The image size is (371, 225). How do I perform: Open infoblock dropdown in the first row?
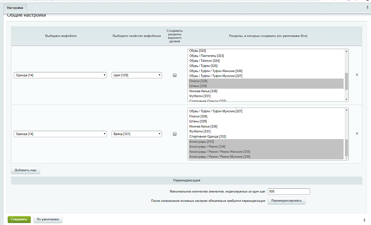pos(60,75)
